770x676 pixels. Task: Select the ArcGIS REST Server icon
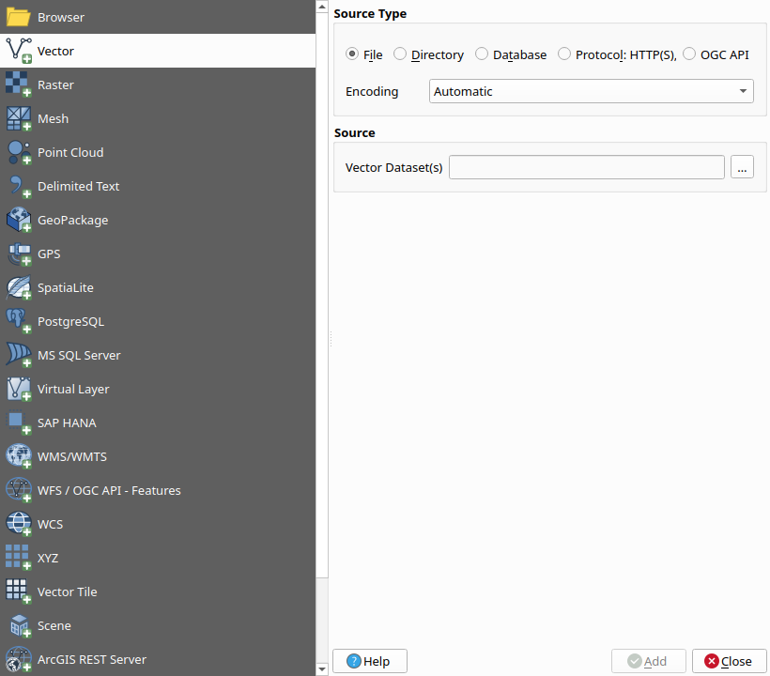[19, 660]
